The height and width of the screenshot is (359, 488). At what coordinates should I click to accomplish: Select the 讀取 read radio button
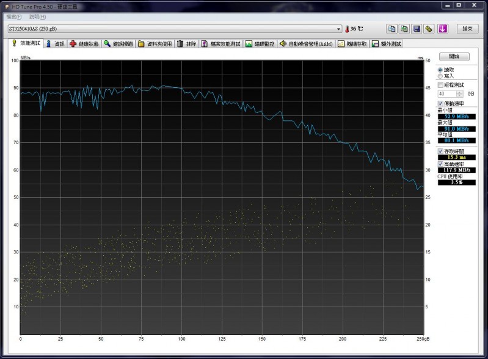tap(440, 70)
